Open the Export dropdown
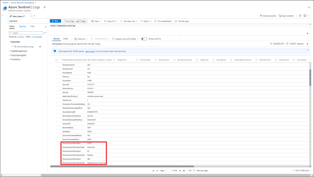This screenshot has width=314, height=177. tap(146, 21)
